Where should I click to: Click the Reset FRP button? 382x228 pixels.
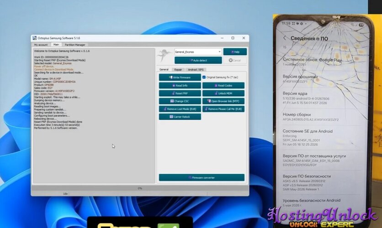pos(180,93)
